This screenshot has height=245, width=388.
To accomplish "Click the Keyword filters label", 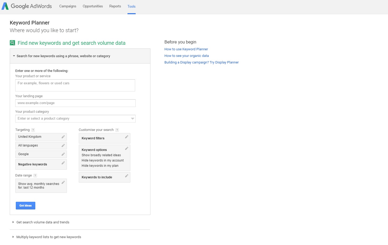I will pyautogui.click(x=93, y=138).
